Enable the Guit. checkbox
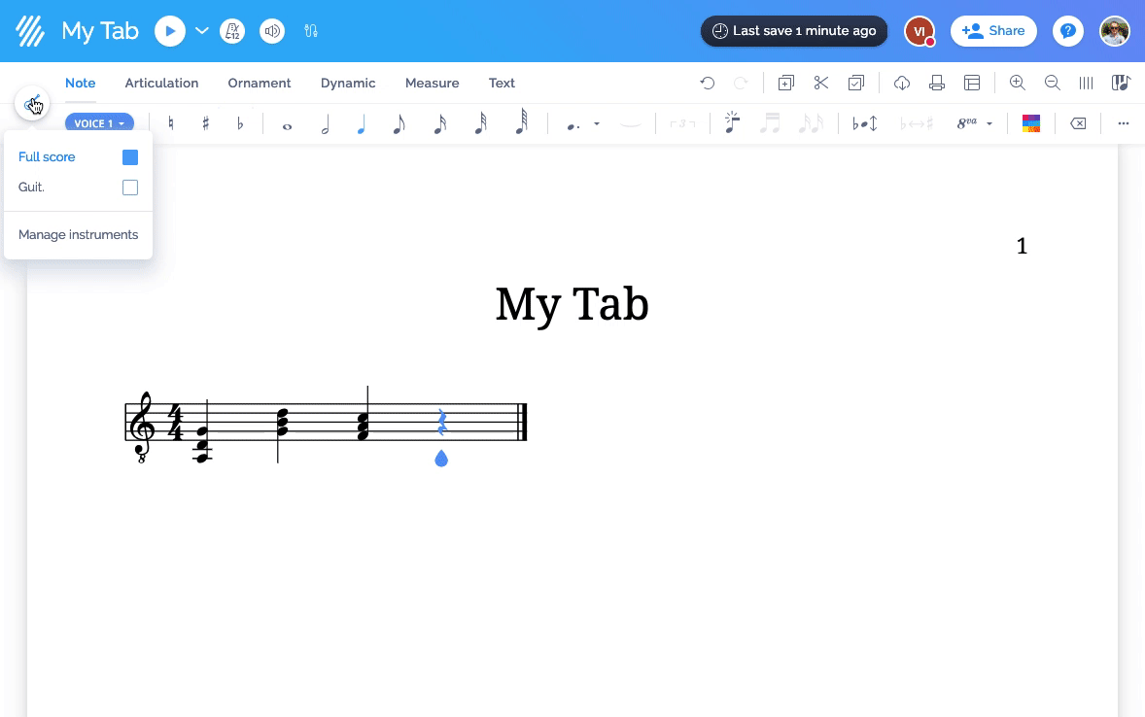1145x717 pixels. (130, 187)
